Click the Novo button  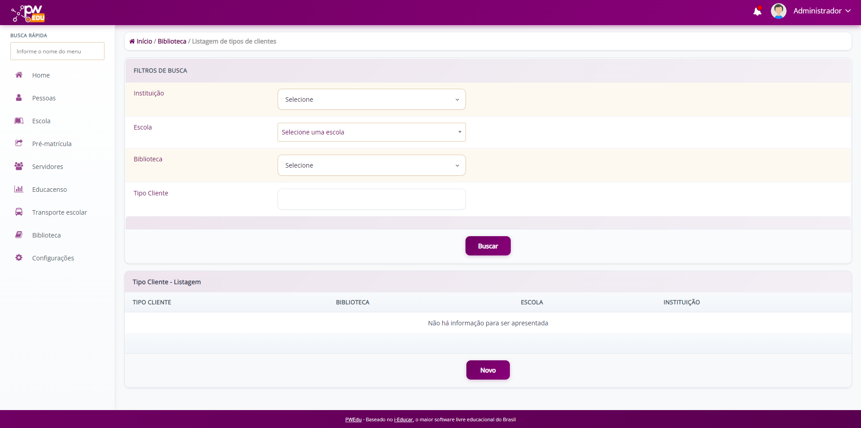[x=488, y=370]
